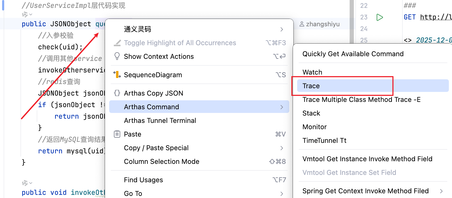Choose the Watch command
This screenshot has width=452, height=198.
point(312,72)
